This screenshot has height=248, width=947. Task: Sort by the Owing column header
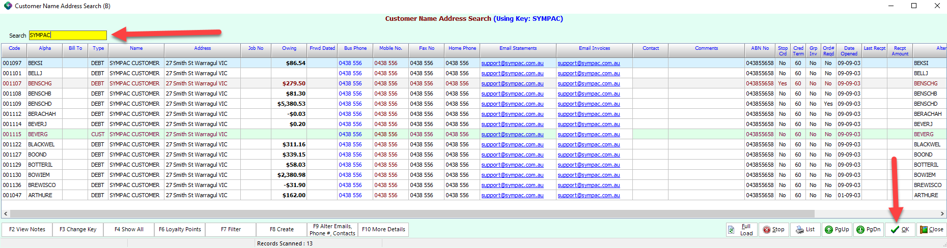coord(289,50)
